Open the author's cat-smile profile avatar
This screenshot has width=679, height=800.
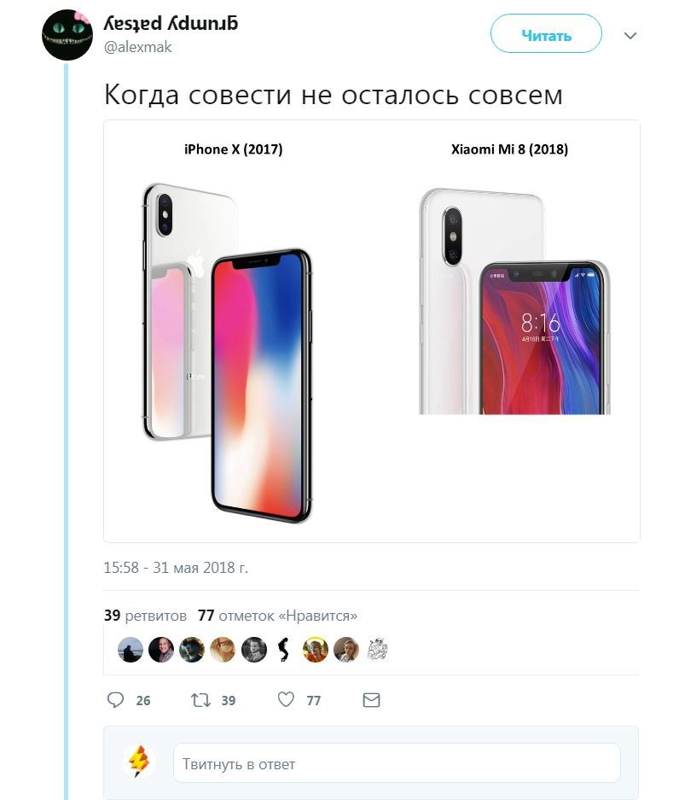point(67,34)
